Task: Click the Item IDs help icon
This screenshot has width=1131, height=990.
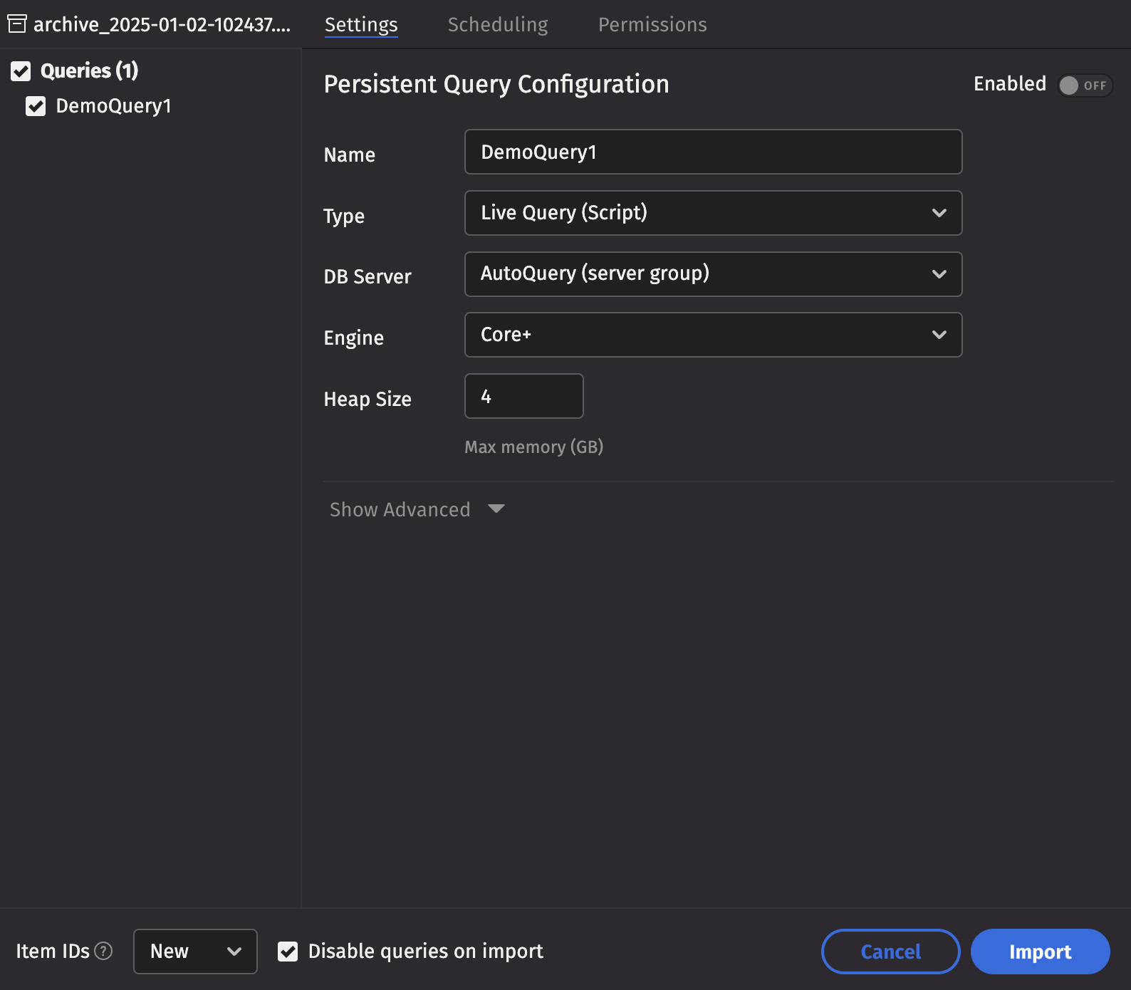Action: 103,952
